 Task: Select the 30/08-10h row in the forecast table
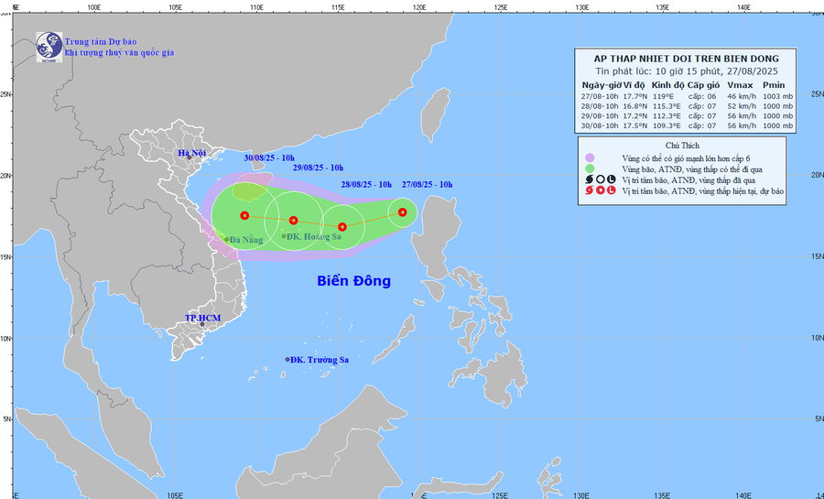coord(687,125)
